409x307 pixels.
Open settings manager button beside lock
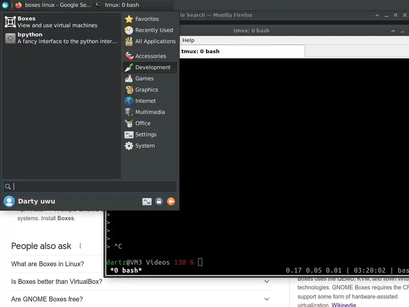coord(147,201)
